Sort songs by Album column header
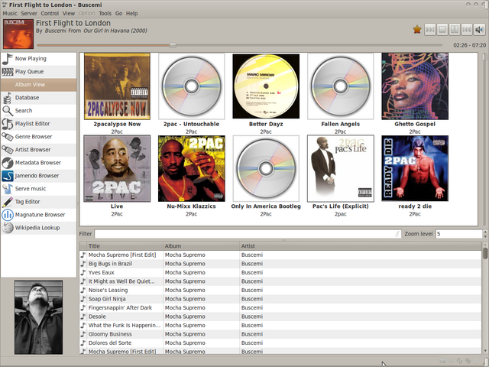Screen dimensions: 489x367 (201, 246)
